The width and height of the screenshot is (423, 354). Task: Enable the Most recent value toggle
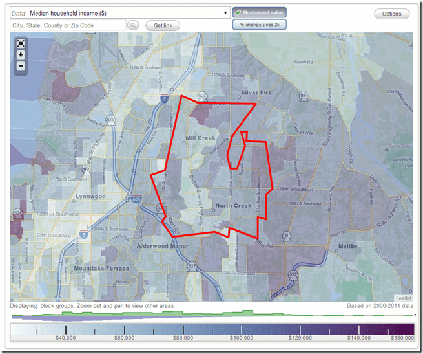pos(260,12)
